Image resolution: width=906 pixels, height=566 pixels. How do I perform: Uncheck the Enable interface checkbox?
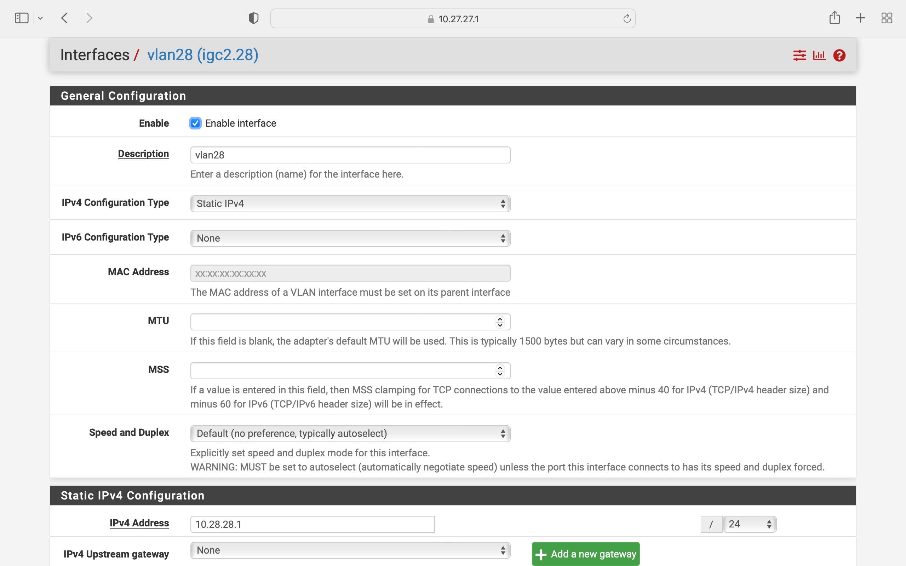(x=195, y=123)
